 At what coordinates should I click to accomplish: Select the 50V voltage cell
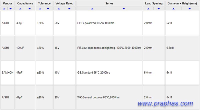pyautogui.click(x=64, y=23)
